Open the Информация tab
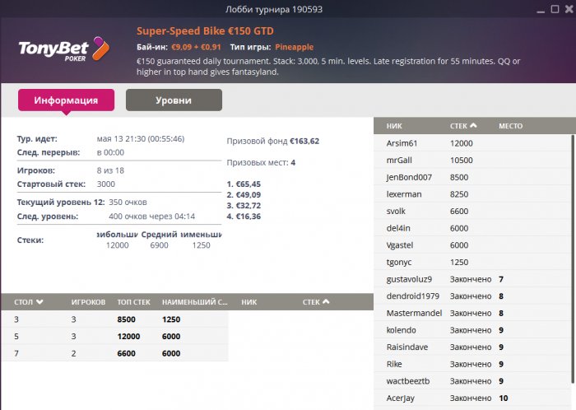 (x=66, y=100)
